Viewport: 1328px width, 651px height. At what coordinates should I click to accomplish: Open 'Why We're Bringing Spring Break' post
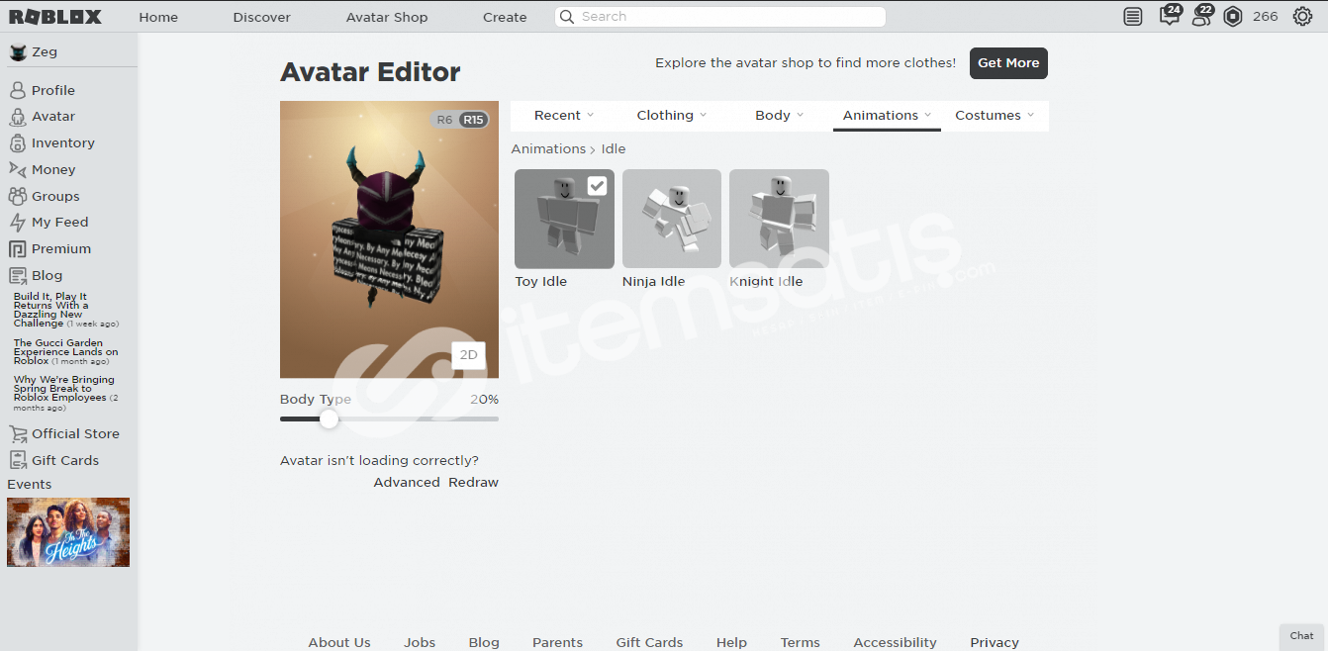point(65,394)
